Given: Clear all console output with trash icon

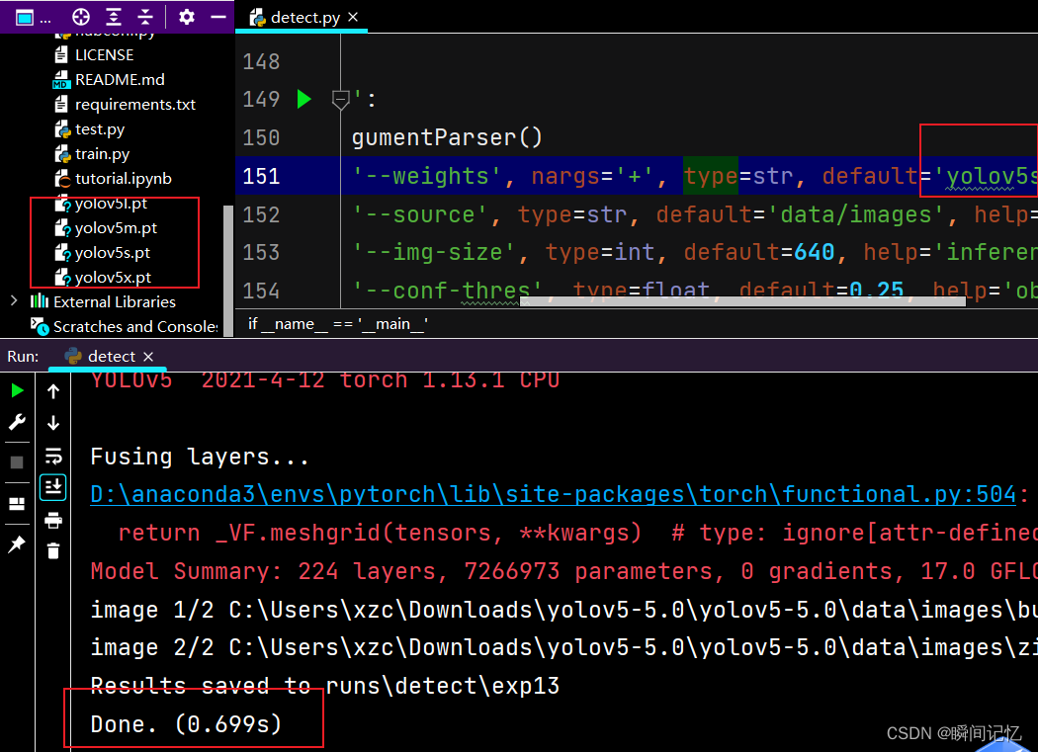Looking at the screenshot, I should point(52,550).
